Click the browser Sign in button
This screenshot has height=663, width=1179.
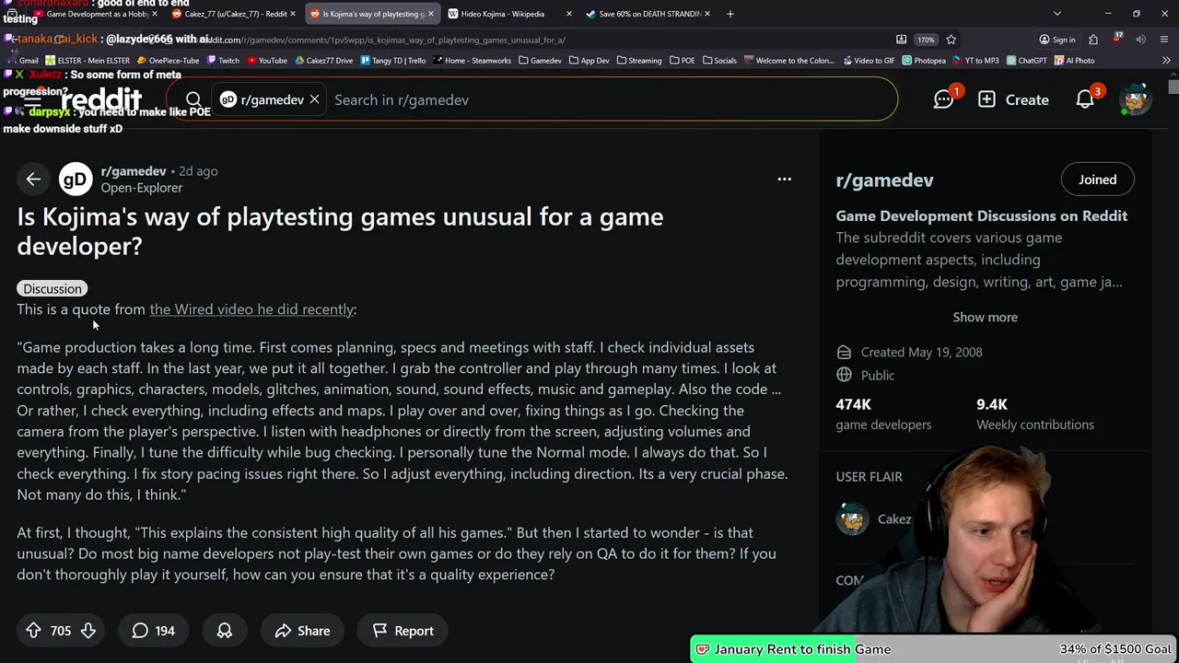coord(1056,40)
